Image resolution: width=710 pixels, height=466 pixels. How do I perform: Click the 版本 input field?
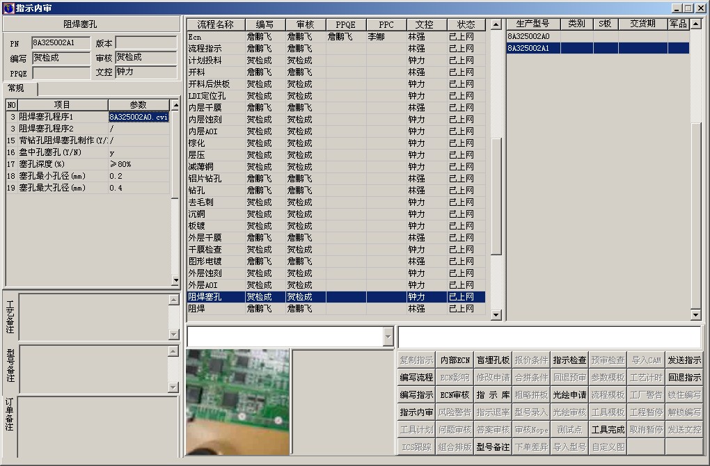[x=145, y=43]
